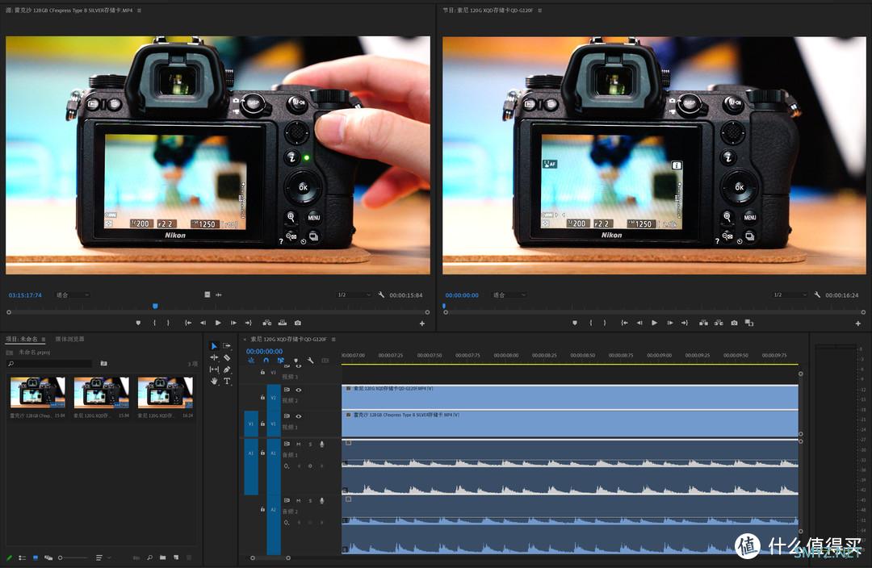872x568 pixels.
Task: Go to In point in Source monitor
Action: (x=188, y=323)
